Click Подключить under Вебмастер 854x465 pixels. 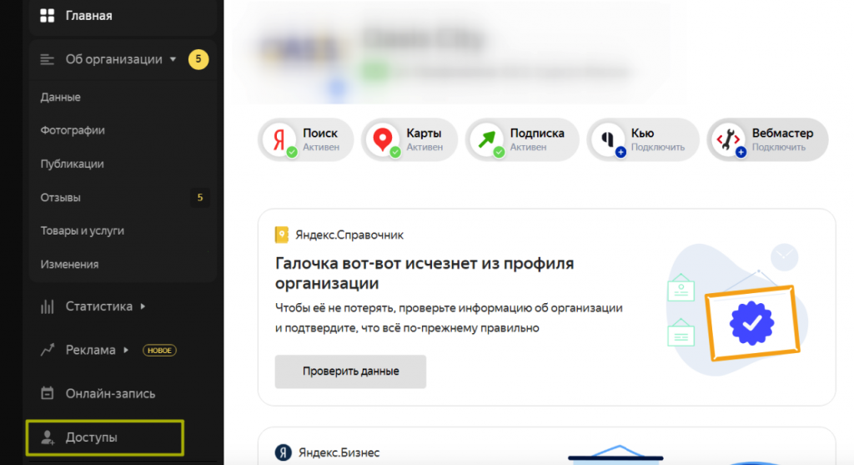point(779,148)
